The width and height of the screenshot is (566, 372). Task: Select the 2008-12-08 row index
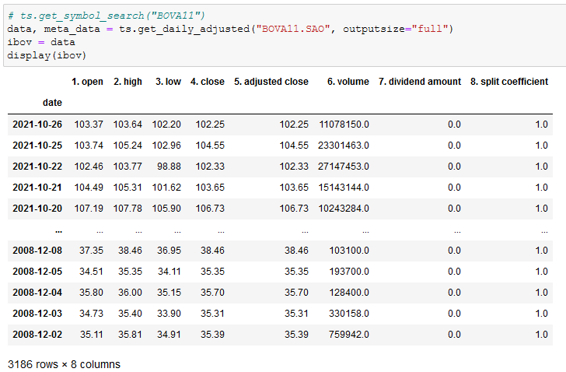[x=37, y=251]
